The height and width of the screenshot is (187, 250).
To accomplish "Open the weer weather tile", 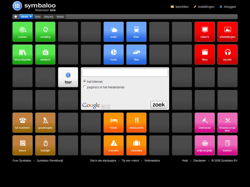I will 113,32.
